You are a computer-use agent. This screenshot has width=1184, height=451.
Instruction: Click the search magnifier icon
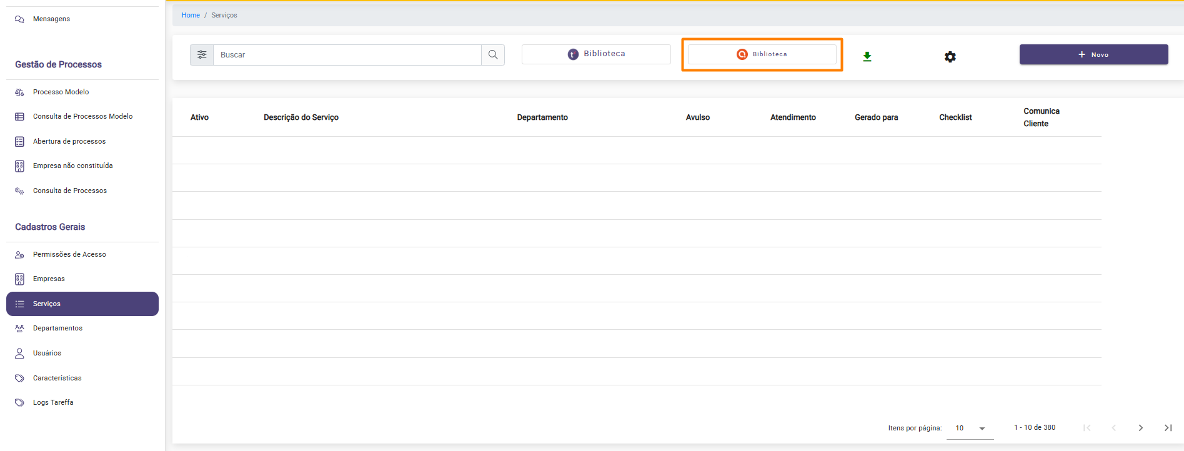tap(493, 55)
